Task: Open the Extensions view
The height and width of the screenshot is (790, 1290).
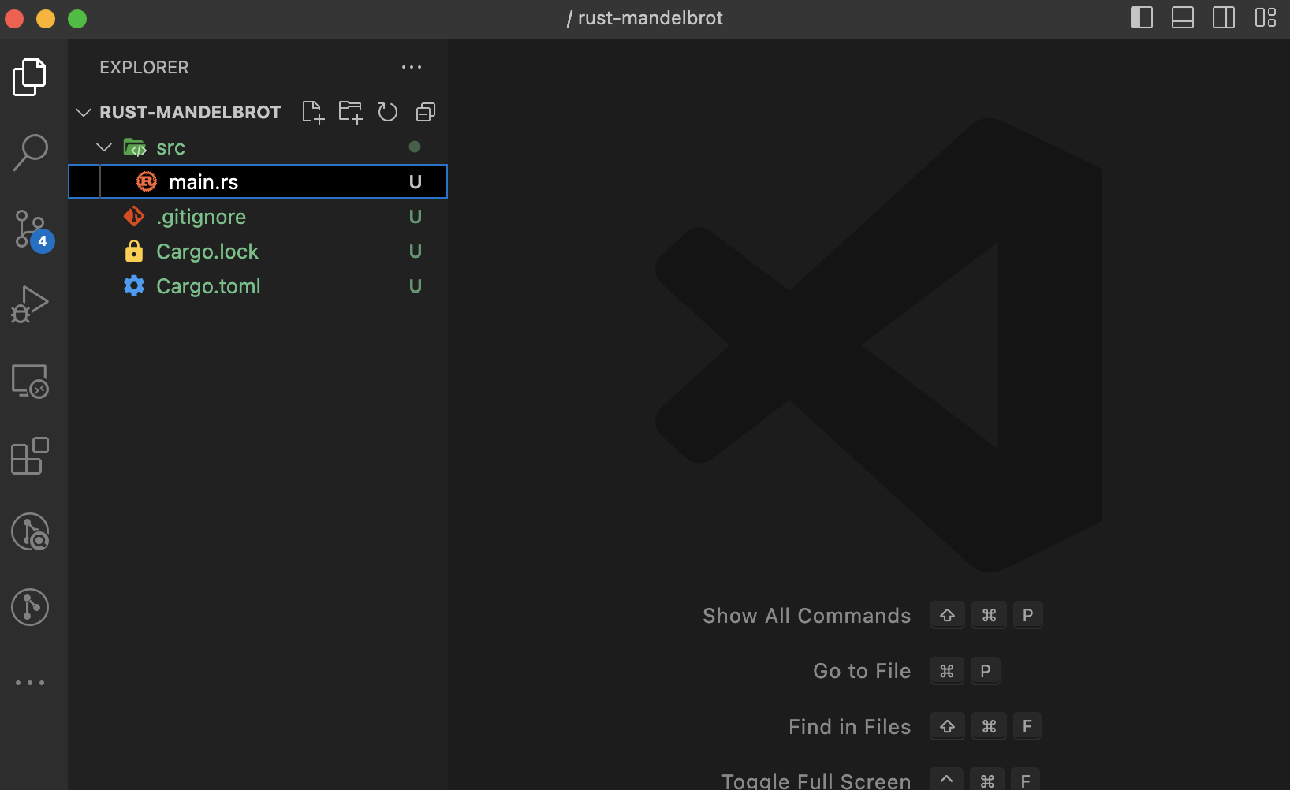Action: 30,456
